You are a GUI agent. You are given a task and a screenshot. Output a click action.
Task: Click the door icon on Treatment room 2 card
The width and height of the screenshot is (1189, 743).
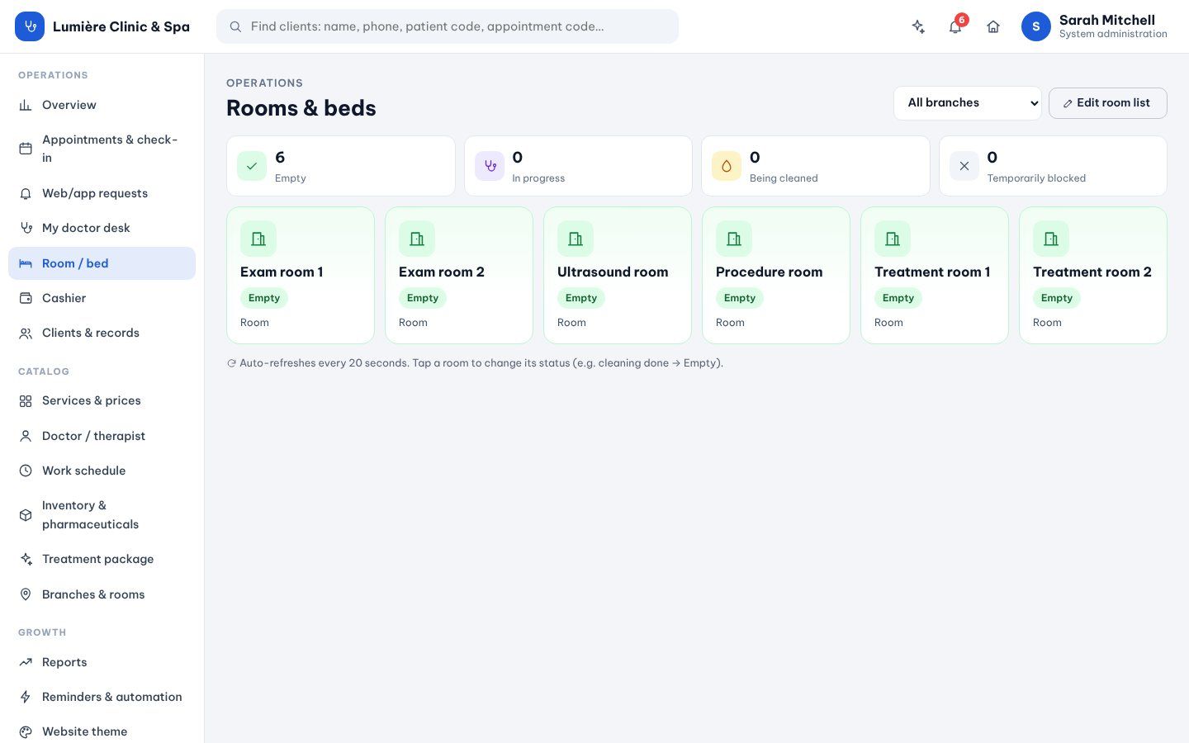(1051, 239)
